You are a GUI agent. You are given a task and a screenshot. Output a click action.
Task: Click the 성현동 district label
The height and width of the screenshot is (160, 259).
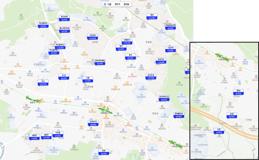click(x=95, y=42)
